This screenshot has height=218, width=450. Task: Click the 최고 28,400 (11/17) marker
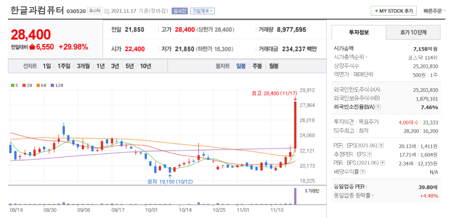(274, 93)
